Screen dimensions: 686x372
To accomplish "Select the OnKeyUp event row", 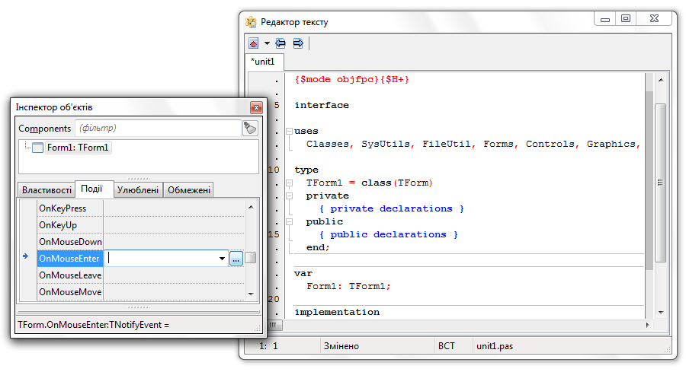I will [x=140, y=225].
